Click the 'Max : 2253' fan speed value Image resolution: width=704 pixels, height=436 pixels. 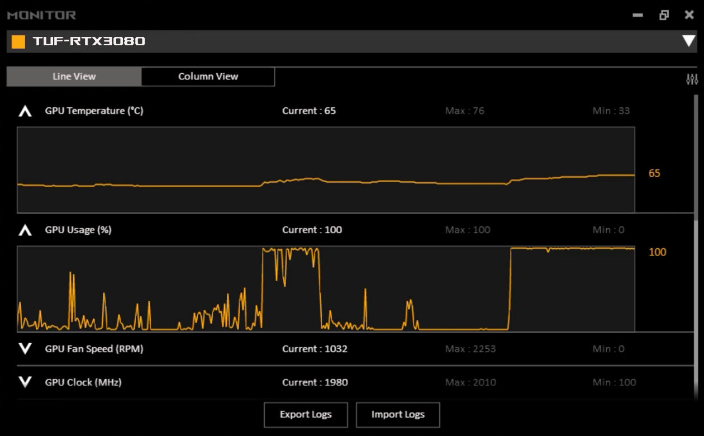[x=470, y=349]
